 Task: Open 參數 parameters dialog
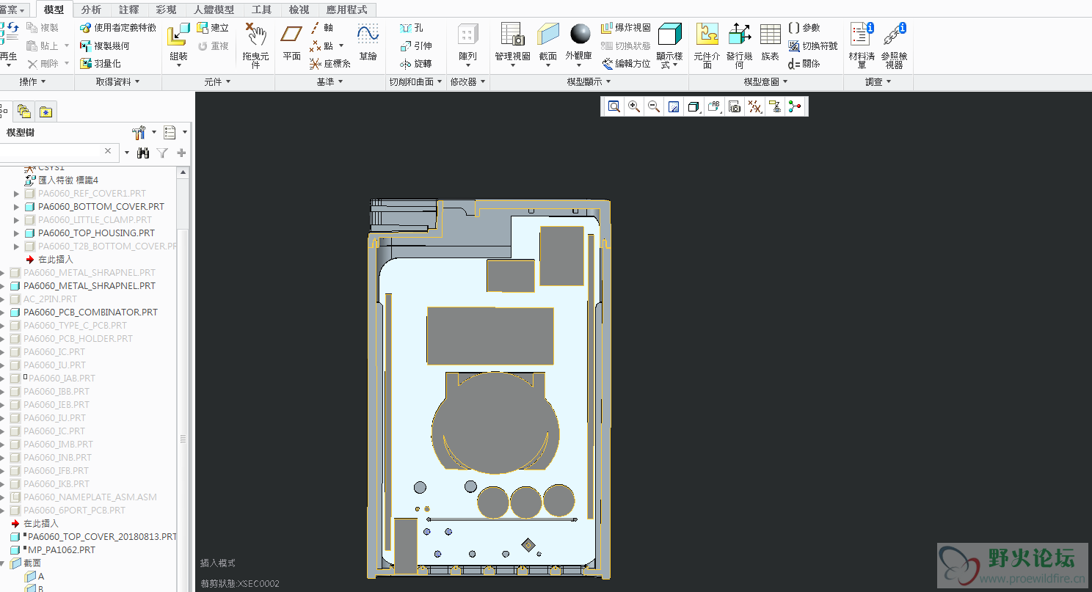coord(804,28)
